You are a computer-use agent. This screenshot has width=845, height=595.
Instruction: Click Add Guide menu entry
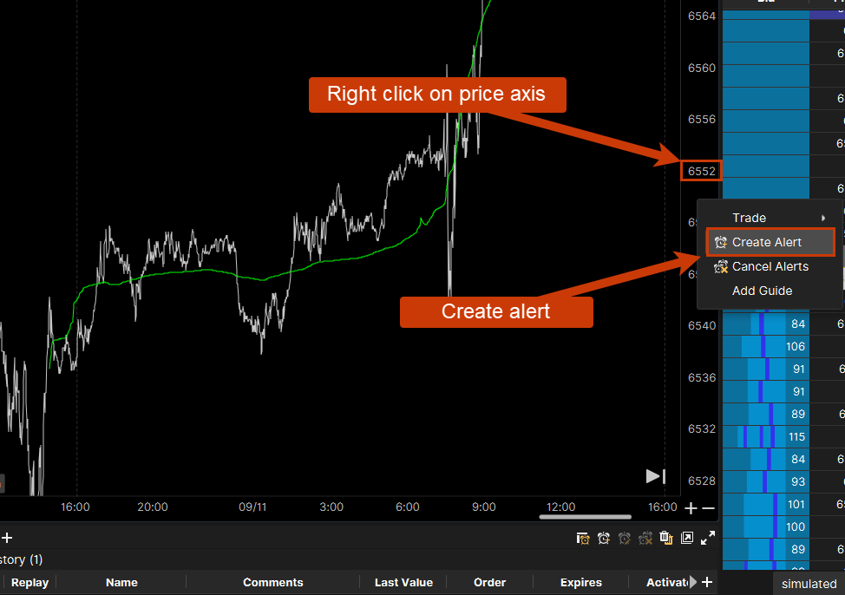(x=762, y=291)
